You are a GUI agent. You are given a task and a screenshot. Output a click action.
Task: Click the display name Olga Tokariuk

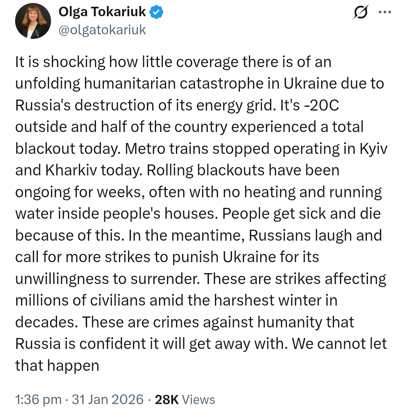(x=102, y=12)
